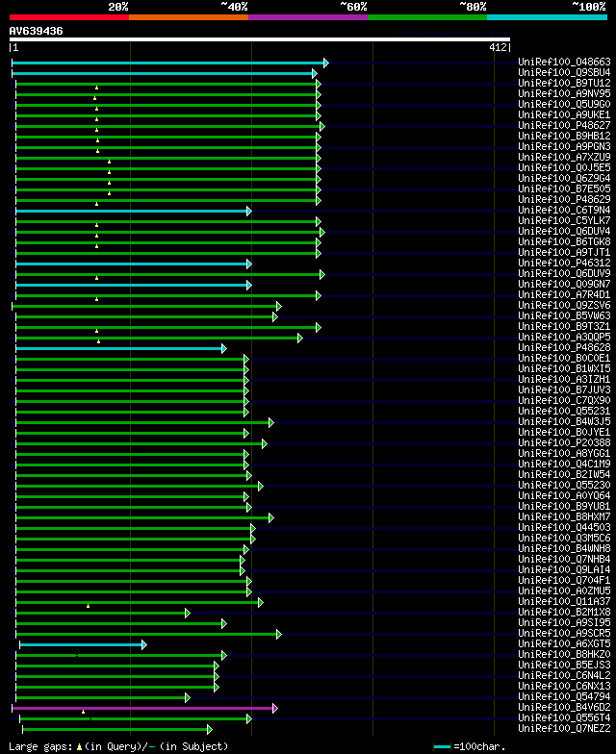Click the cyan alignment bar of UniRef100_A6XGT5

(81, 644)
